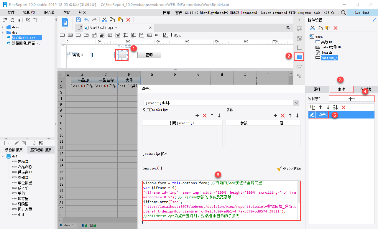Add a single checkbox widget from the widget bar

(x=158, y=35)
